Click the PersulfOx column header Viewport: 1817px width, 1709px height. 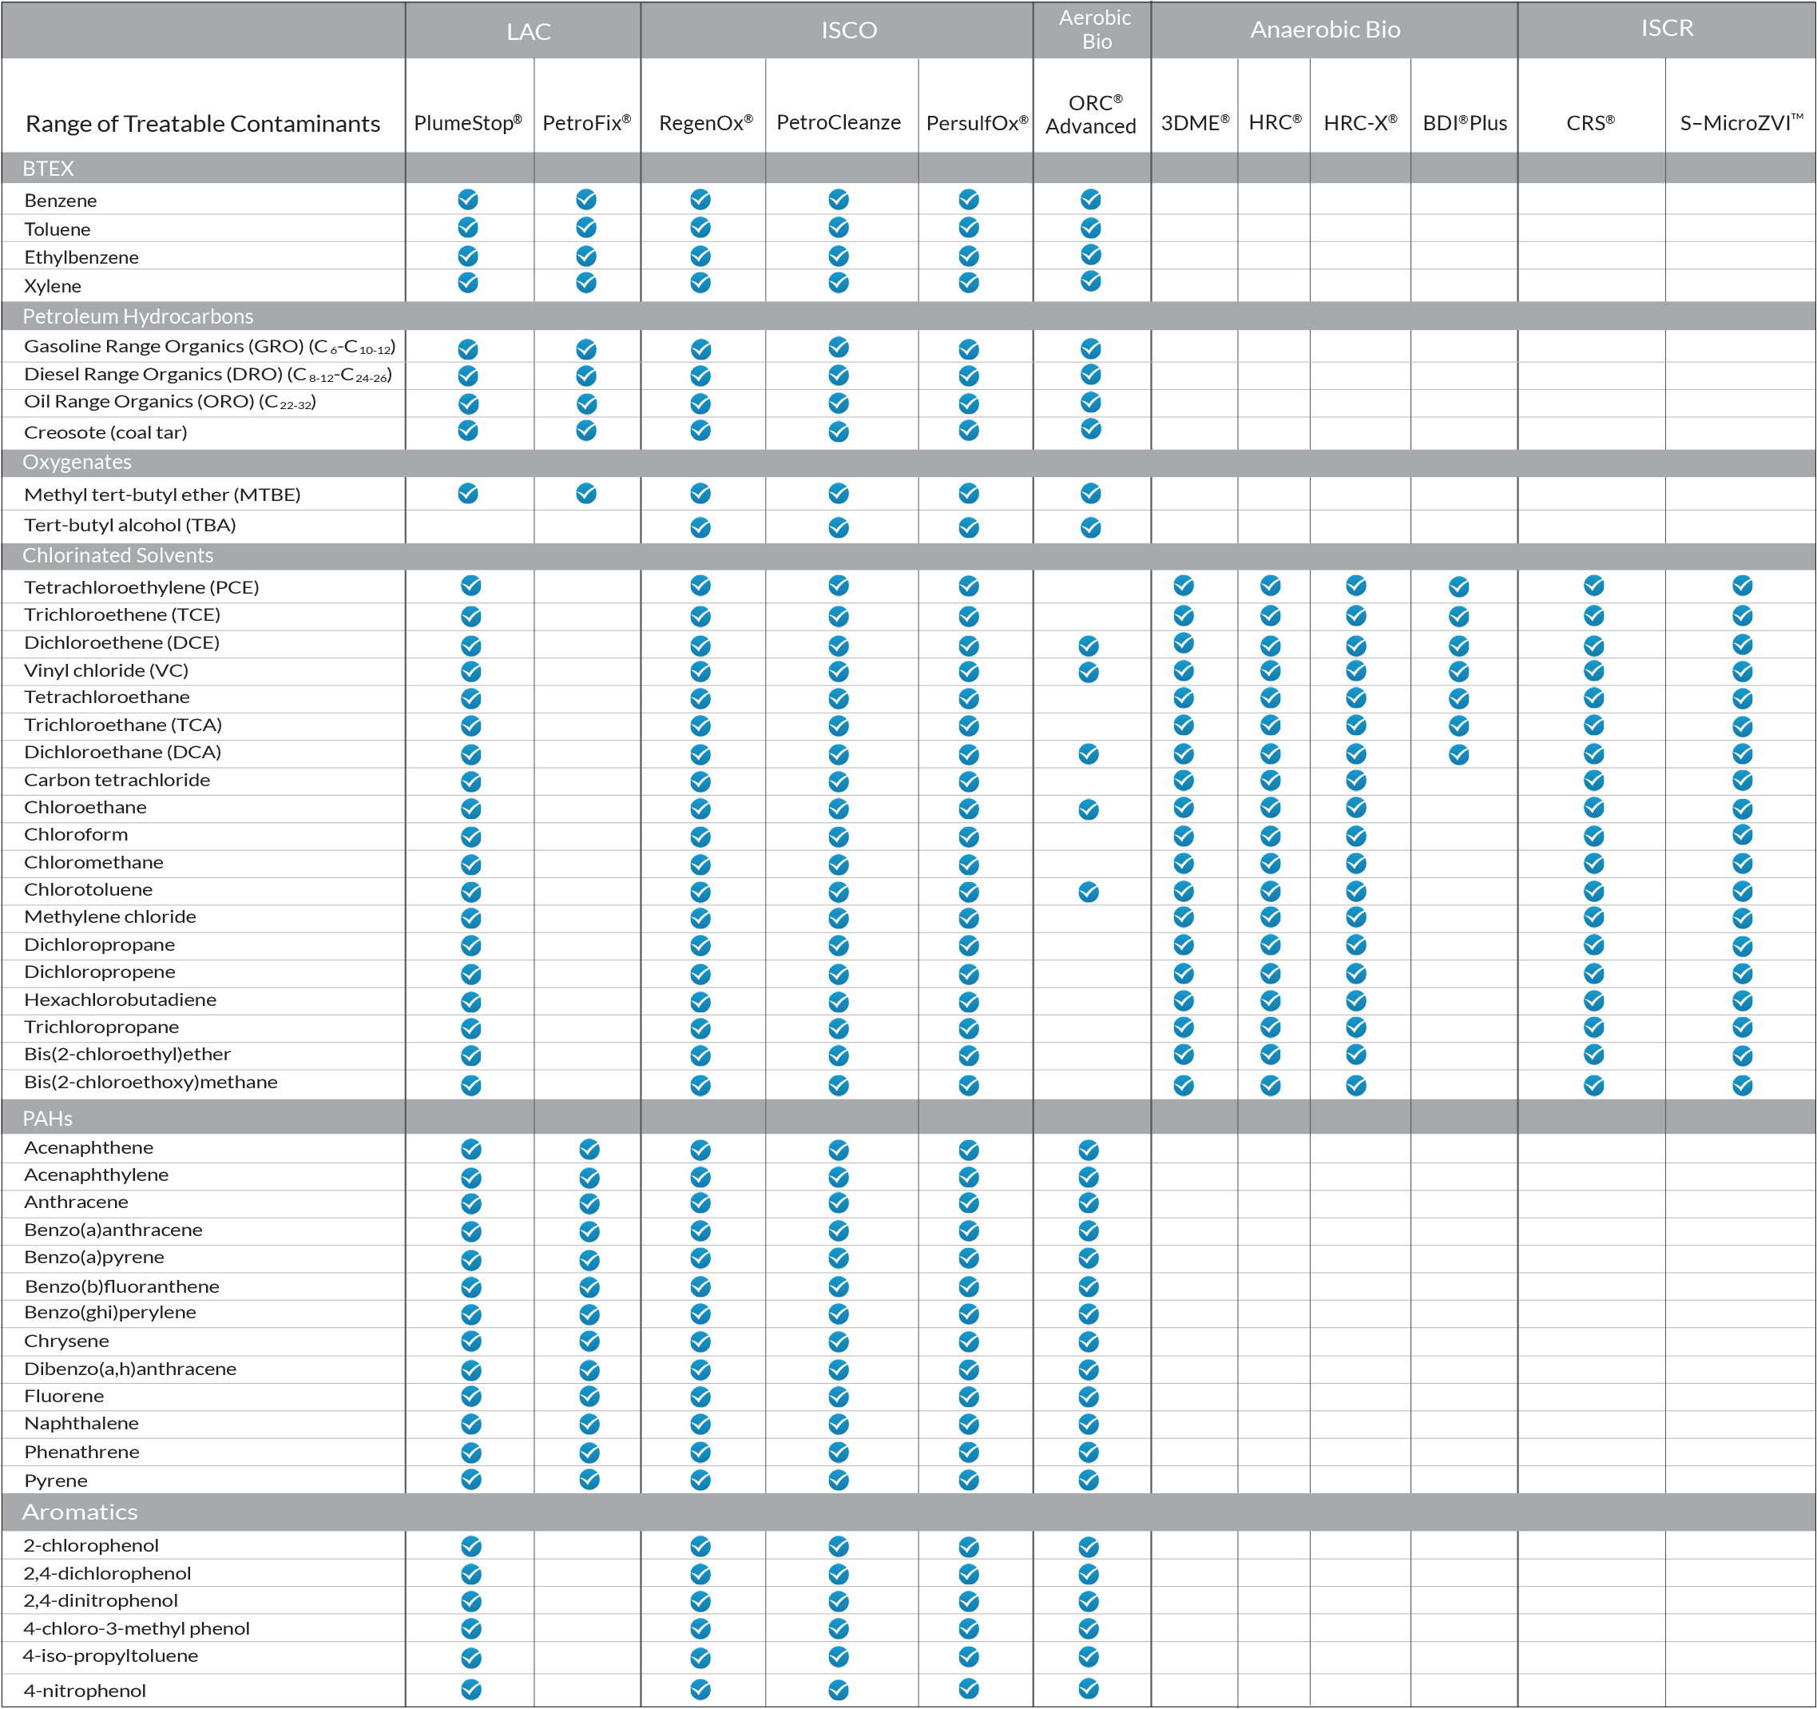point(977,122)
